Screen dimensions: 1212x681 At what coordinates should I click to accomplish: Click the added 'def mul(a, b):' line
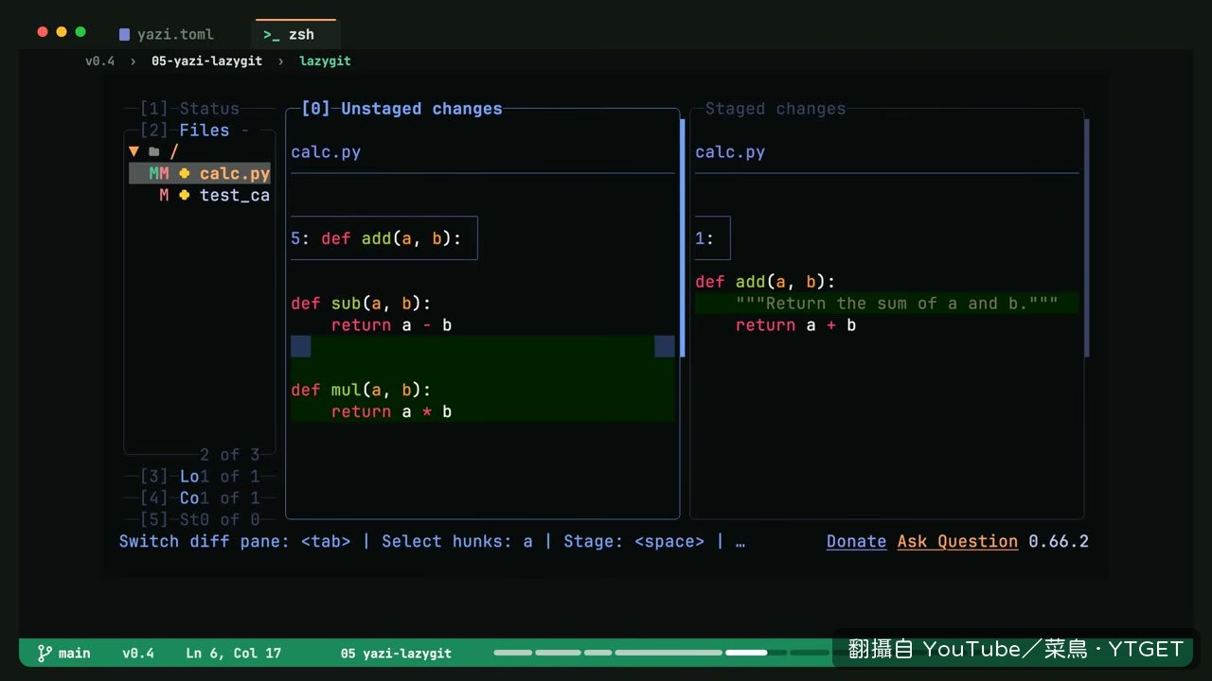[x=361, y=391]
